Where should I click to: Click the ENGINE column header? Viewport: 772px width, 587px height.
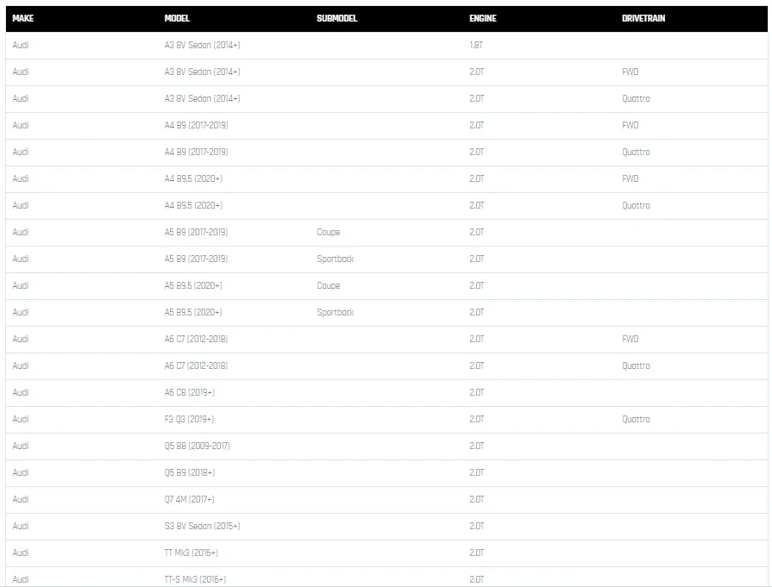coord(482,18)
